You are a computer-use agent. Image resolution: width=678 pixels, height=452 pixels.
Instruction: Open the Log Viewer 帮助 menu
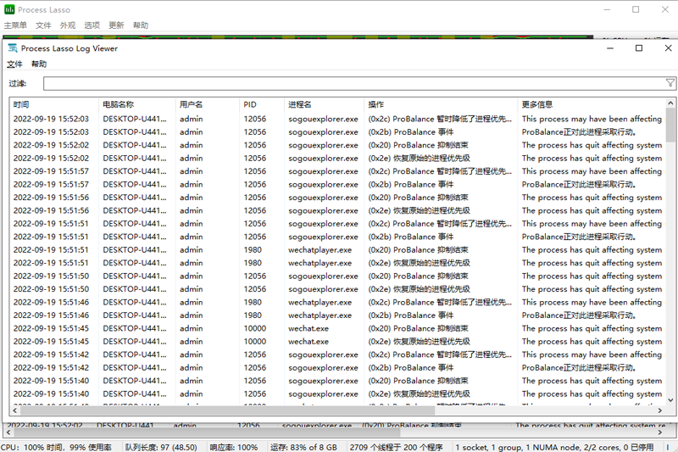tap(39, 64)
